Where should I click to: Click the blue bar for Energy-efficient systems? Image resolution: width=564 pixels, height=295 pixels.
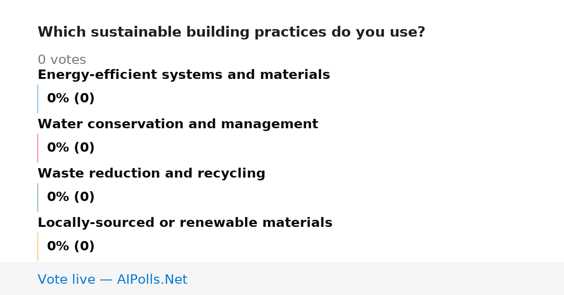(38, 99)
